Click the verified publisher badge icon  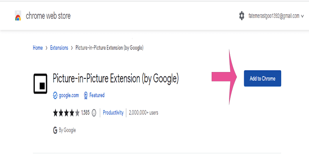[55, 95]
